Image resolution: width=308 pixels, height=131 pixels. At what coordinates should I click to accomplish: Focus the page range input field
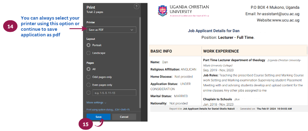coord(114,93)
